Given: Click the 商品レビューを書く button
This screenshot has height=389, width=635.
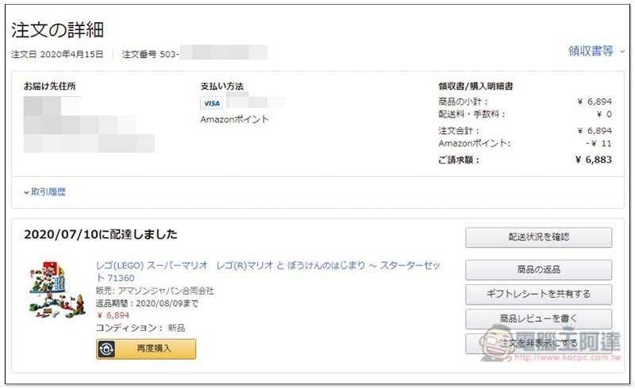Looking at the screenshot, I should (538, 319).
